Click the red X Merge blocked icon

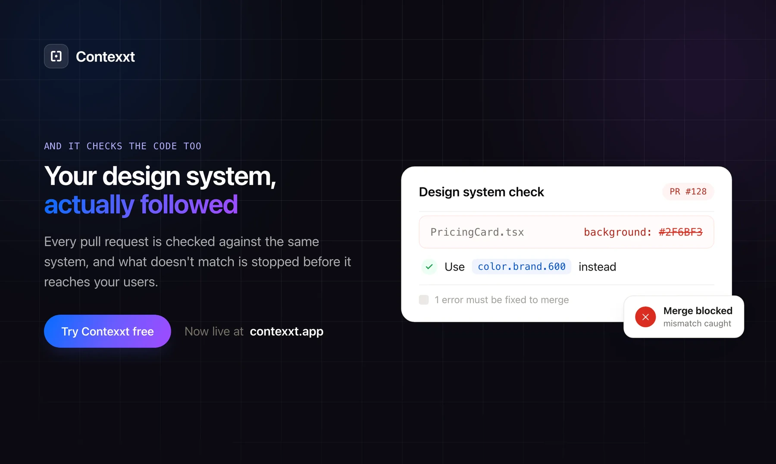tap(645, 317)
